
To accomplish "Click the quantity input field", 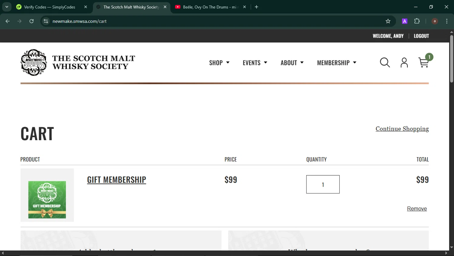I will 323,184.
